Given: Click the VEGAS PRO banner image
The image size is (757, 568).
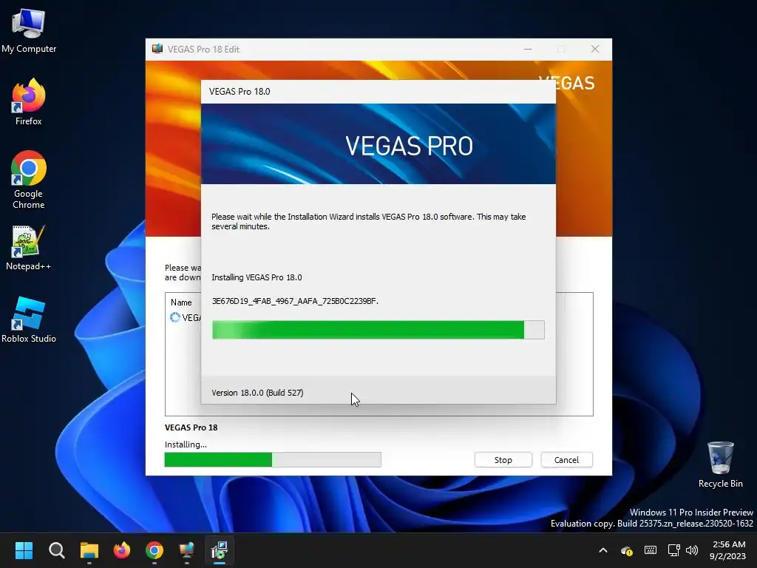Looking at the screenshot, I should point(378,144).
